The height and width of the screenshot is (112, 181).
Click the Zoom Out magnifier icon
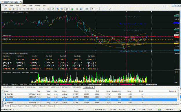pos(62,9)
